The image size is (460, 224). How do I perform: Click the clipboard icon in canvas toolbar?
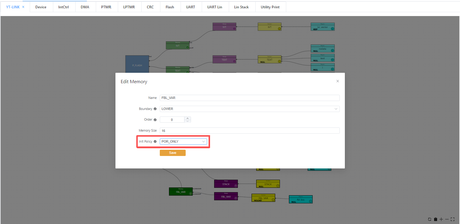pos(435,219)
